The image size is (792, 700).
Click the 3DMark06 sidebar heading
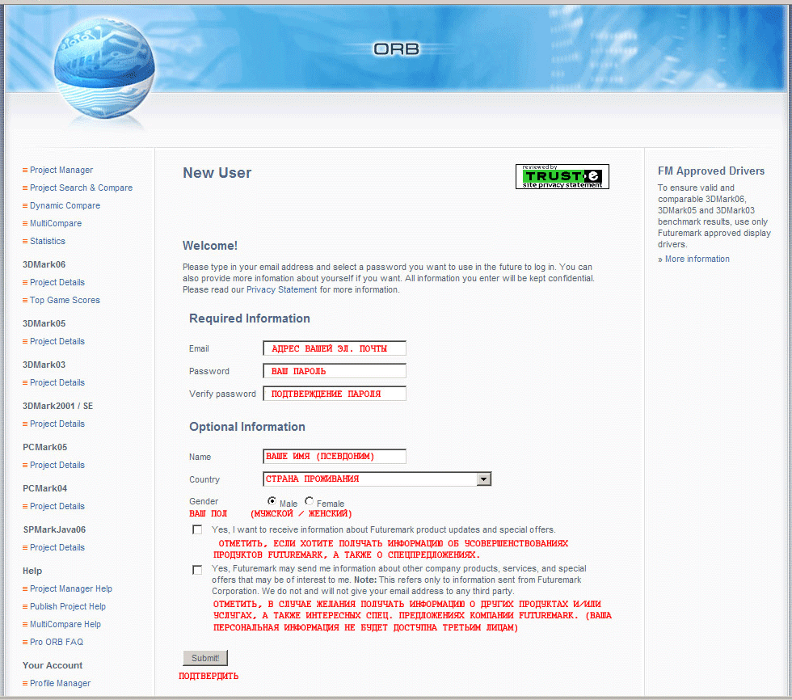(x=44, y=264)
